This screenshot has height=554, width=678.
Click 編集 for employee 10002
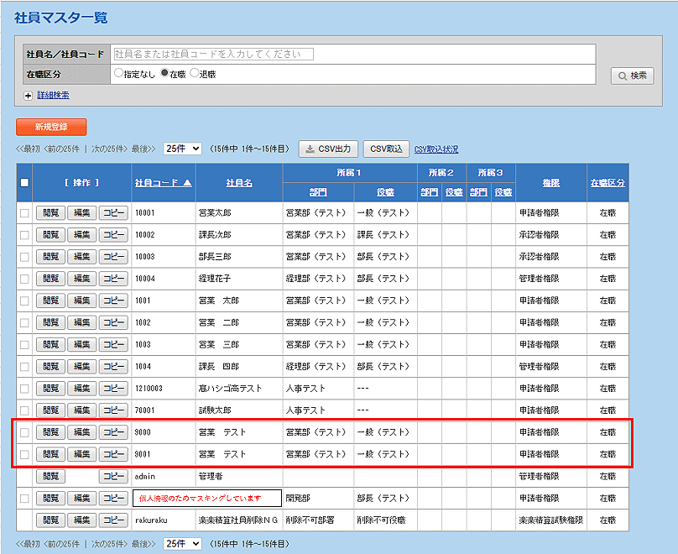(x=81, y=235)
